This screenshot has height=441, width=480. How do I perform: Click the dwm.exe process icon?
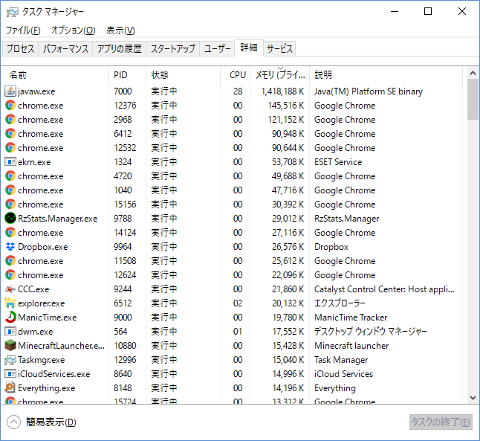[x=10, y=331]
